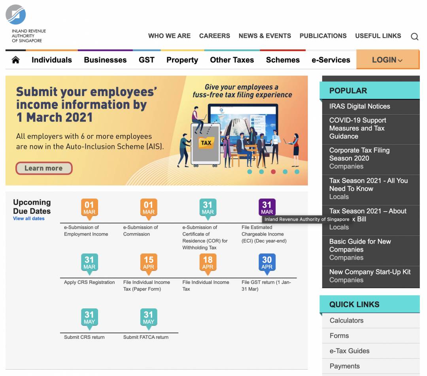427x376 pixels.
Task: Open Calculators under Quick Links
Action: coord(346,320)
